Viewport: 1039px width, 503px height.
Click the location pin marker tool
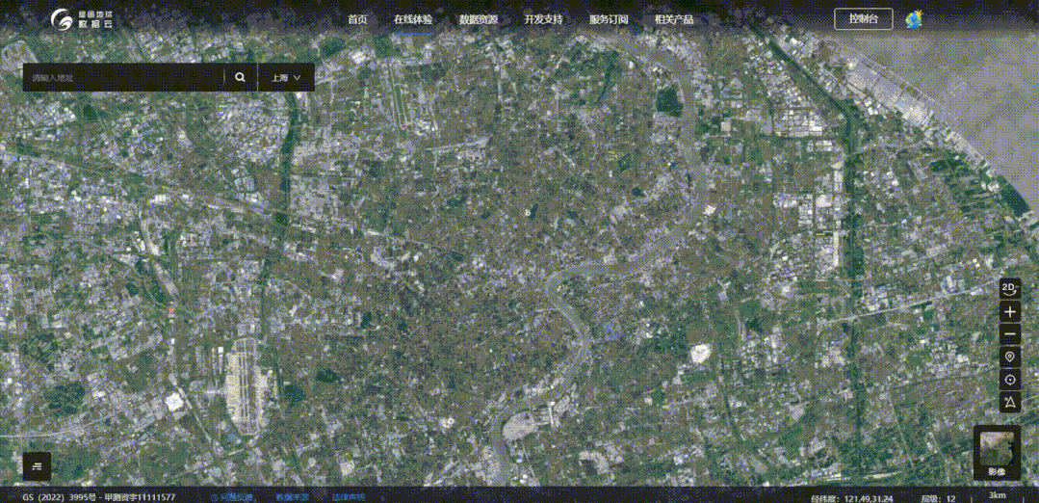click(x=1009, y=357)
